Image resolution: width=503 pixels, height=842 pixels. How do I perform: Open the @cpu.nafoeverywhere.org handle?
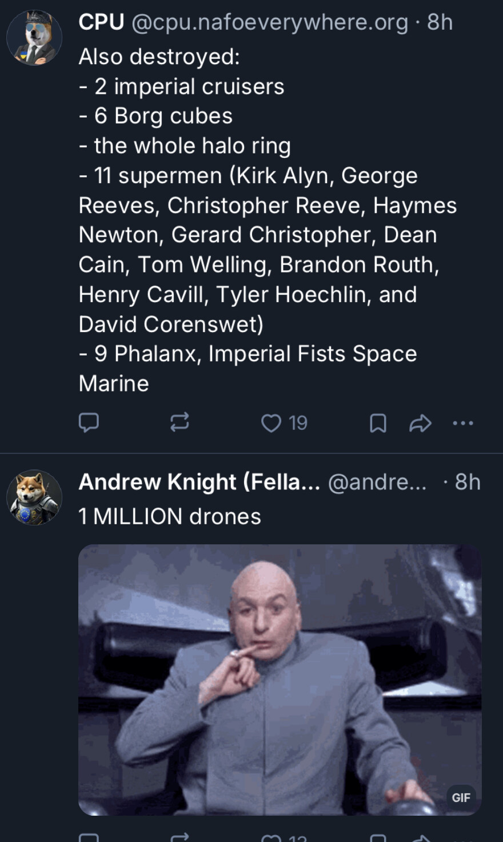click(270, 22)
